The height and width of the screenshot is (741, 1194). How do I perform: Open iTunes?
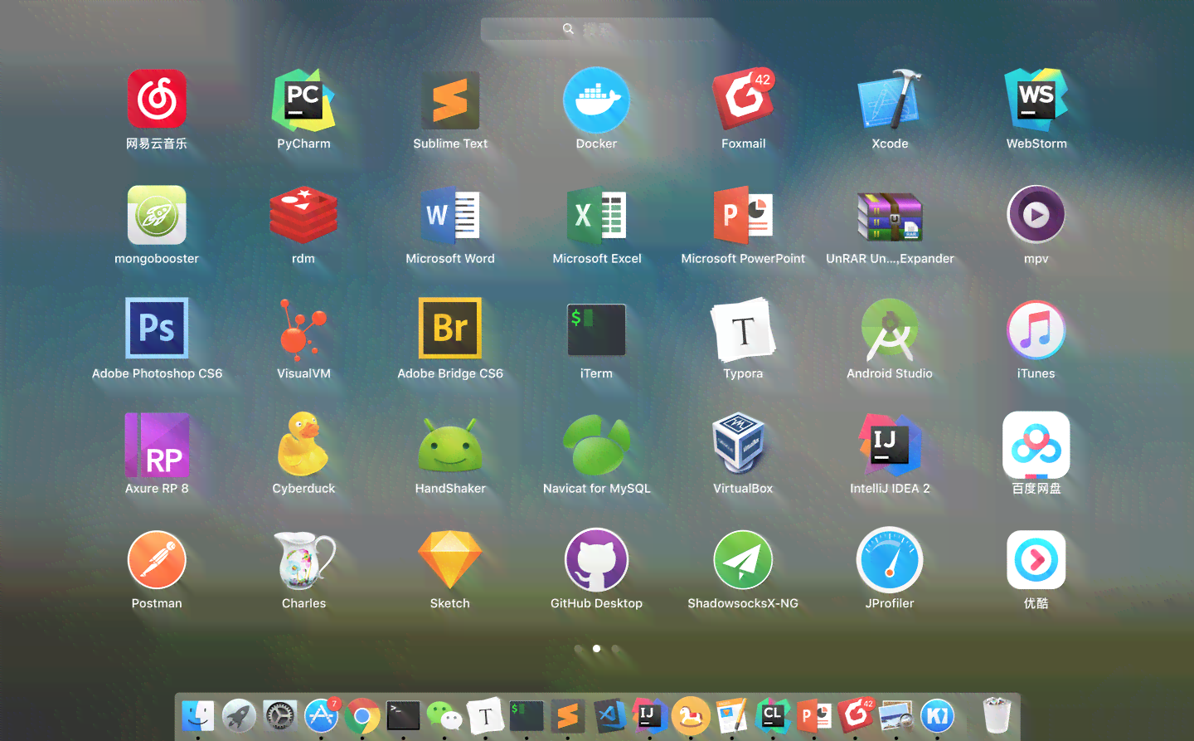click(1036, 330)
